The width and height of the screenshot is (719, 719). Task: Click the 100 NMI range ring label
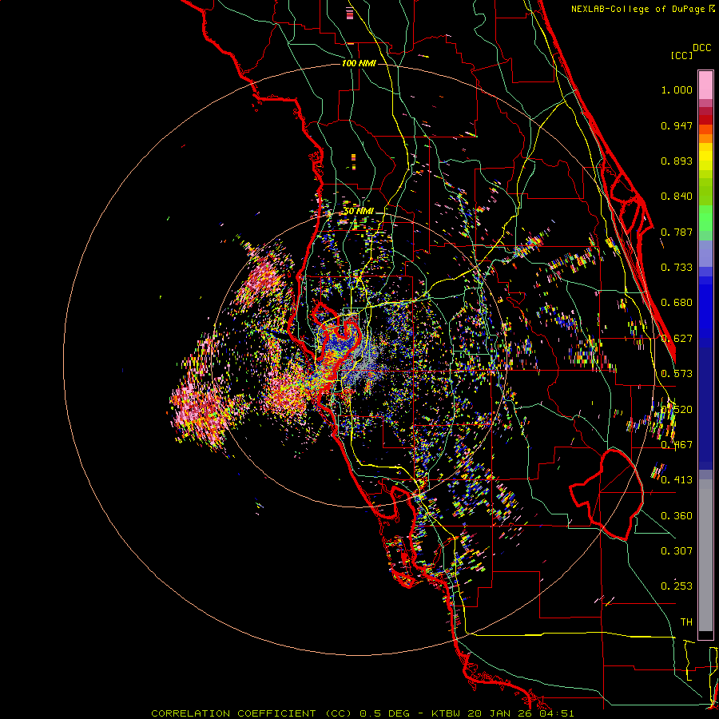[x=359, y=63]
